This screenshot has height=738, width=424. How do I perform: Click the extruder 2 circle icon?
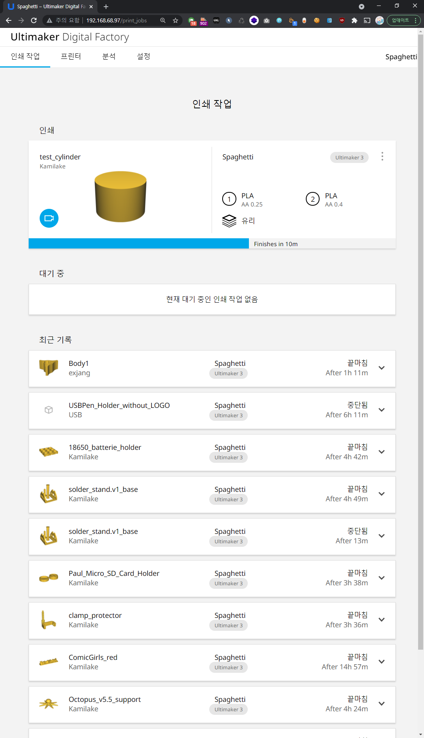[313, 199]
